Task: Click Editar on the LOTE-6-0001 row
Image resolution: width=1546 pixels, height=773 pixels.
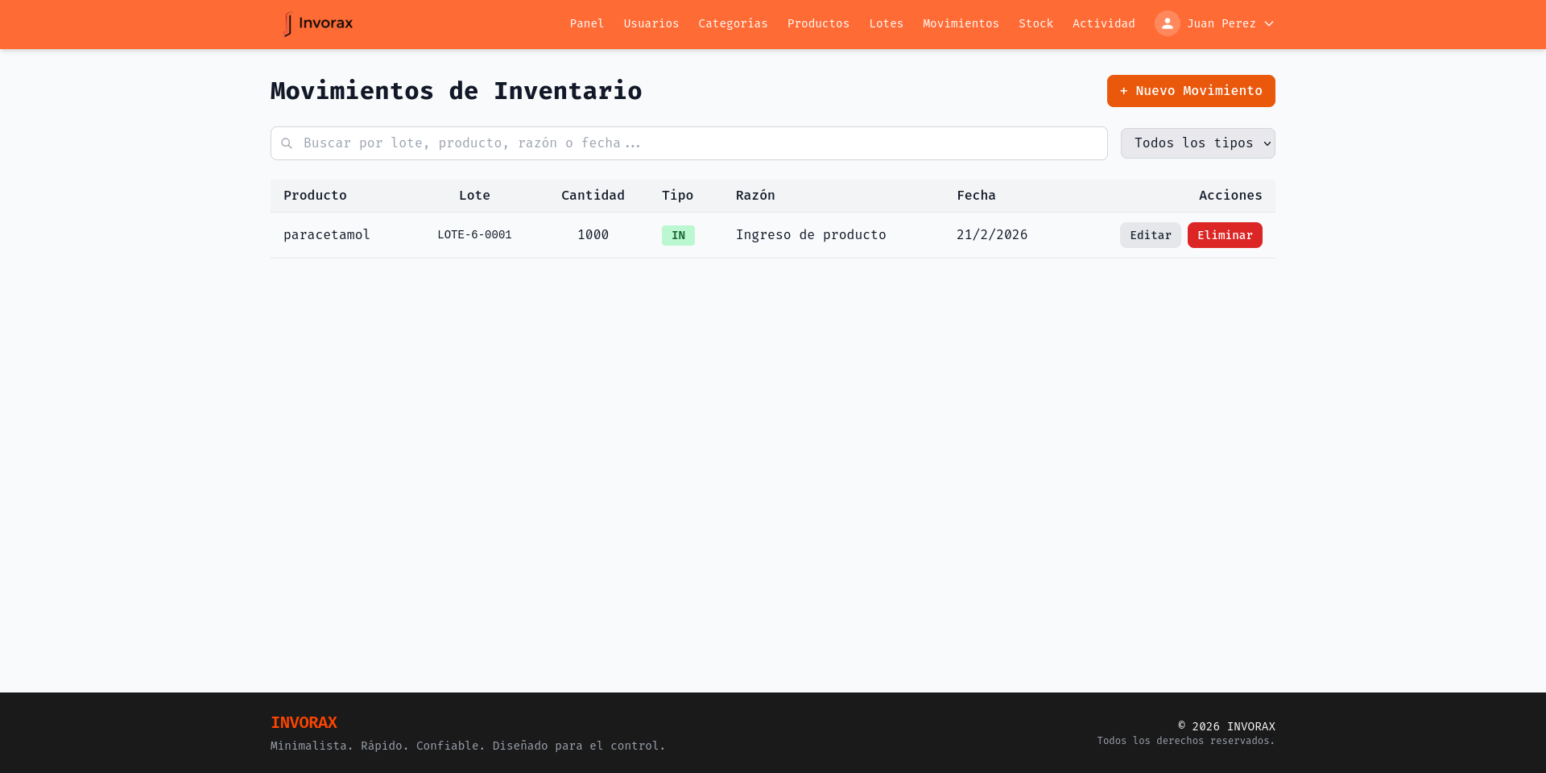Action: click(x=1150, y=235)
